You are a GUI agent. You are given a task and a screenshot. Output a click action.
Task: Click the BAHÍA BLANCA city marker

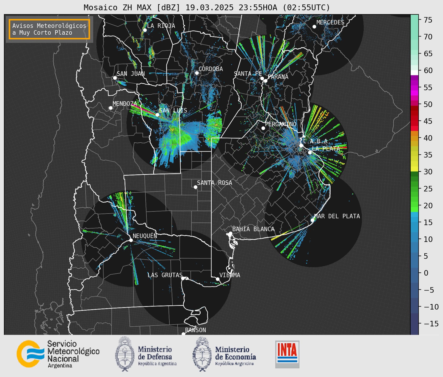(230, 233)
